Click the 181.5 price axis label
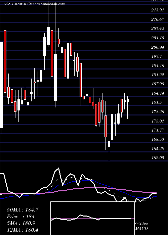This screenshot has height=235, width=168. tap(157, 102)
